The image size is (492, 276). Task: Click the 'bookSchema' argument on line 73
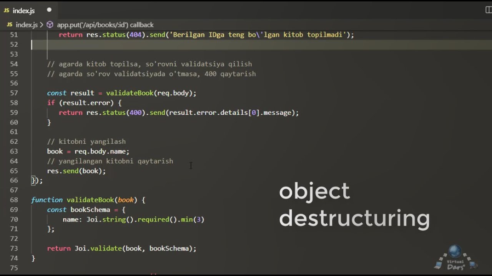(169, 249)
